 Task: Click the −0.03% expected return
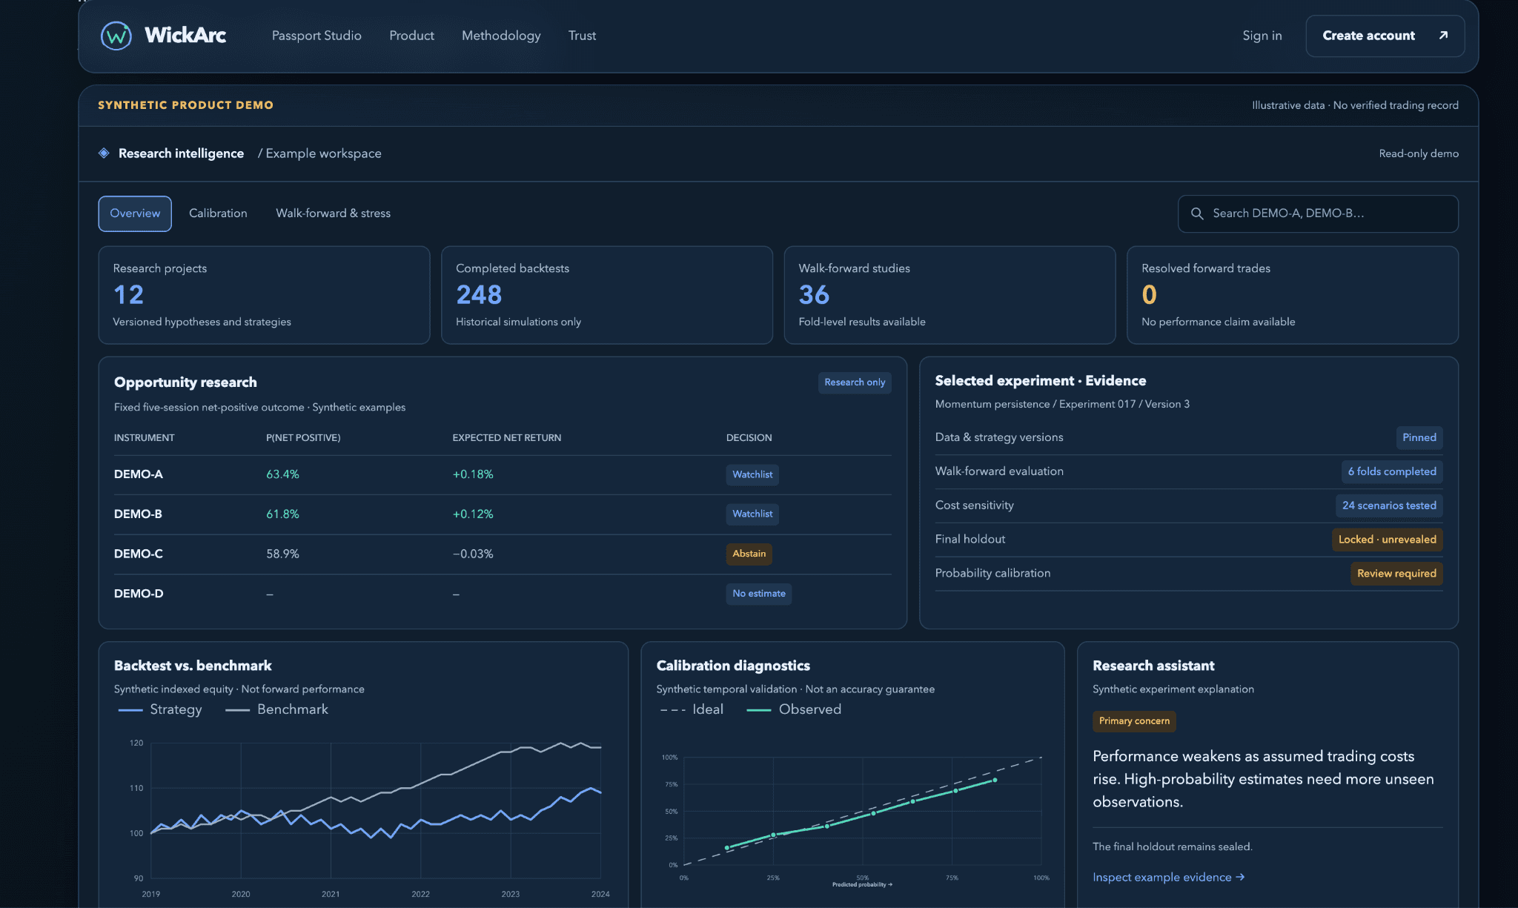point(473,554)
